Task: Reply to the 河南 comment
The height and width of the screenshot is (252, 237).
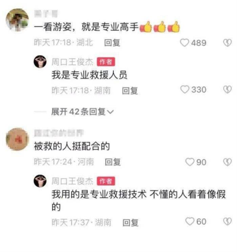Action: point(113,162)
